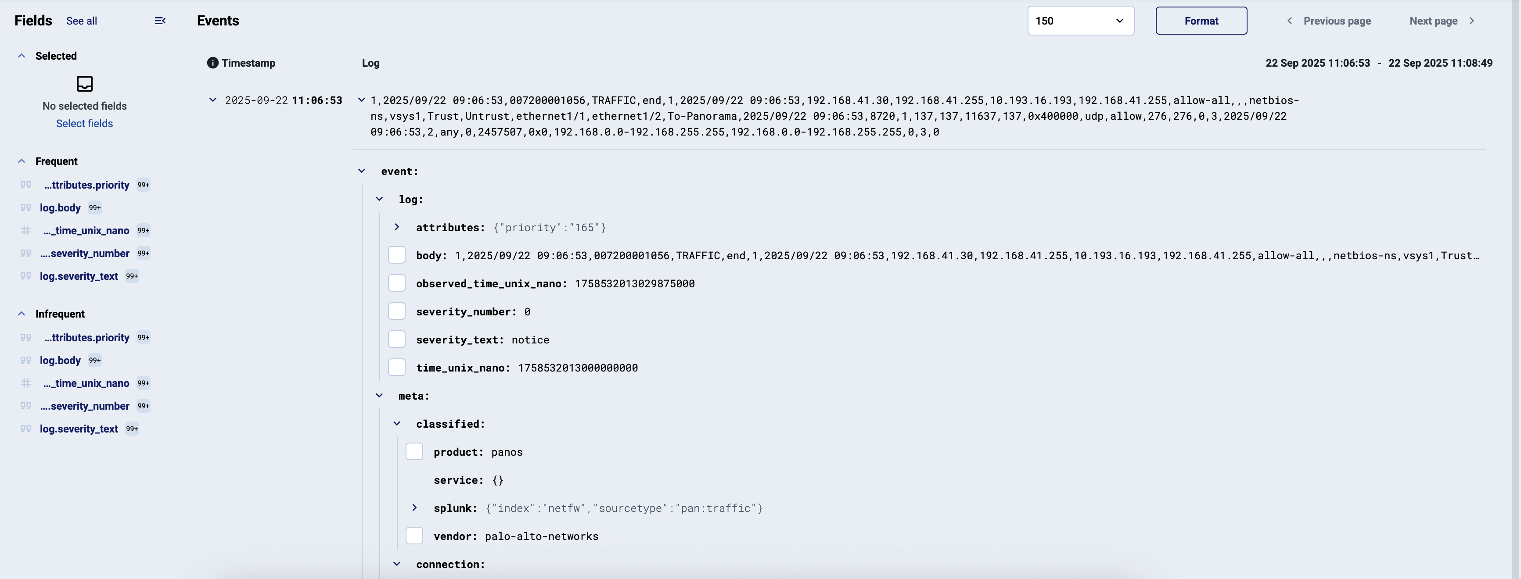Open the 150 page size dropdown
Image resolution: width=1521 pixels, height=579 pixels.
click(1081, 21)
